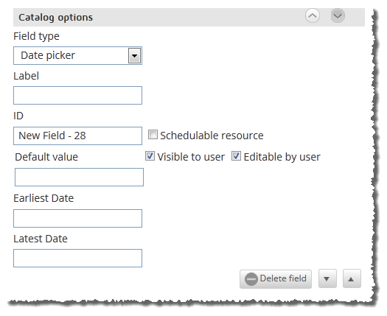The image size is (387, 316).
Task: Click into the Label text box
Action: (77, 96)
